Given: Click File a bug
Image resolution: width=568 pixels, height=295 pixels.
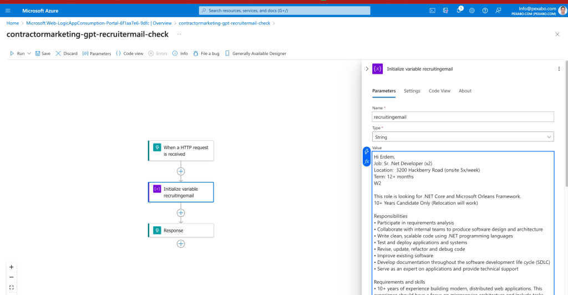Looking at the screenshot, I should (206, 54).
